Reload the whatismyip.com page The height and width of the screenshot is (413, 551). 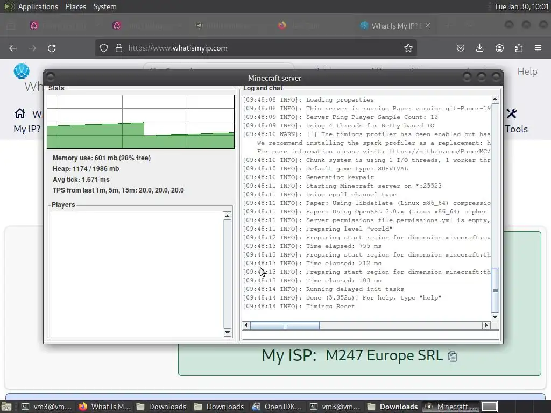52,48
